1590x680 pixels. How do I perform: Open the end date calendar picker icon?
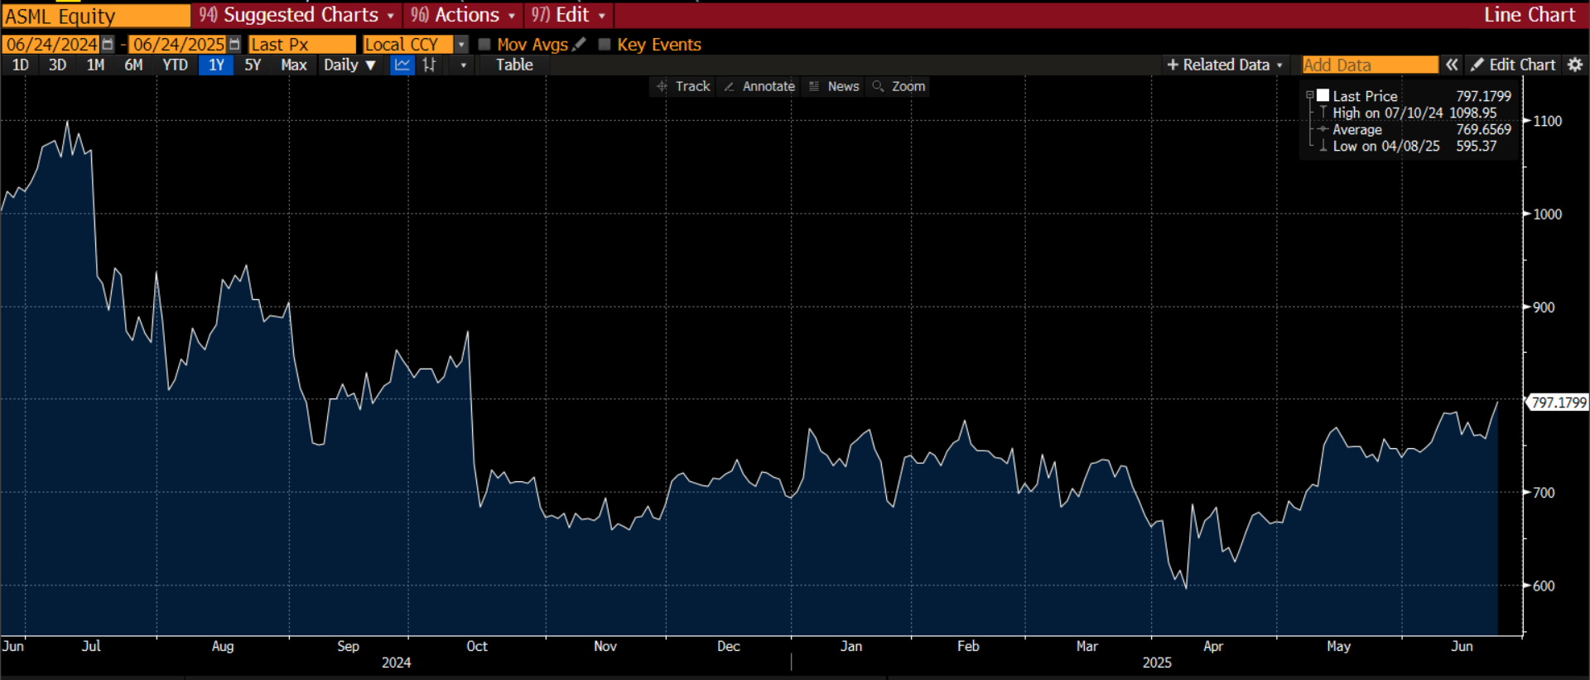point(234,45)
